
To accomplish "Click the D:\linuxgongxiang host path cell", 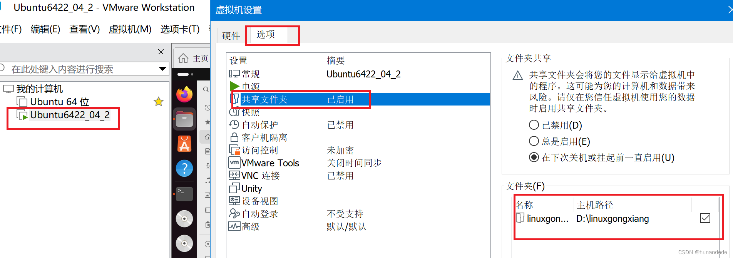I will pyautogui.click(x=613, y=219).
